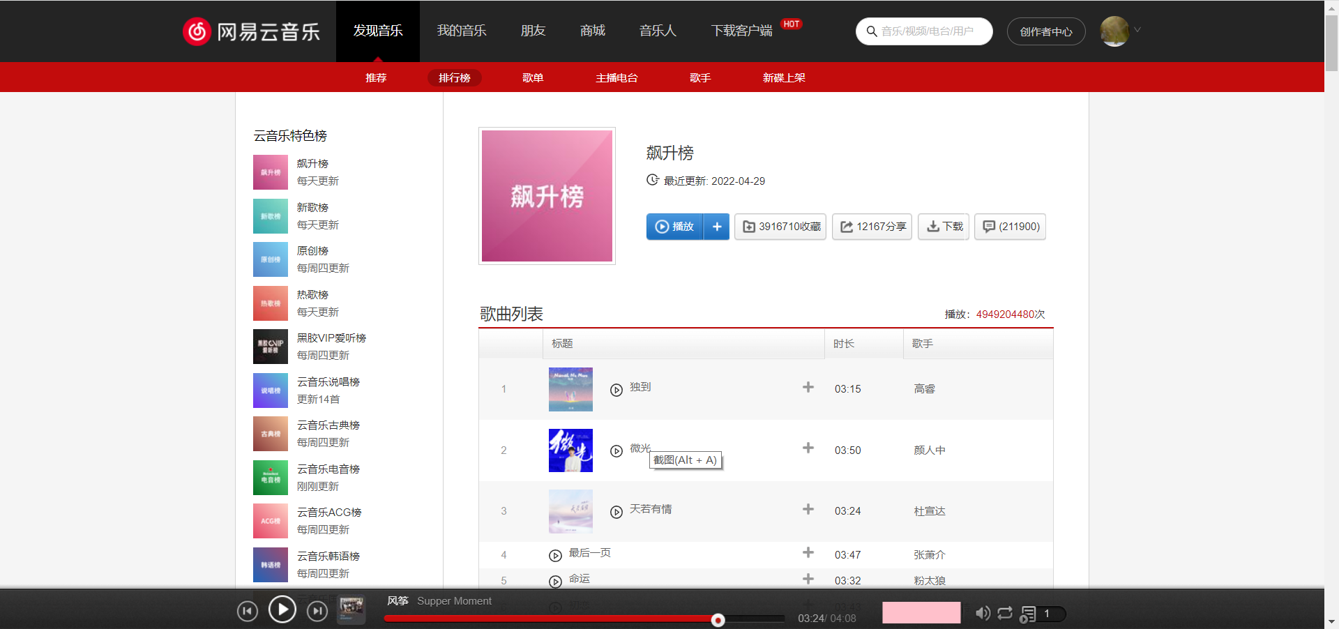
Task: Open the large 飙升榜 cover image
Action: (x=547, y=196)
